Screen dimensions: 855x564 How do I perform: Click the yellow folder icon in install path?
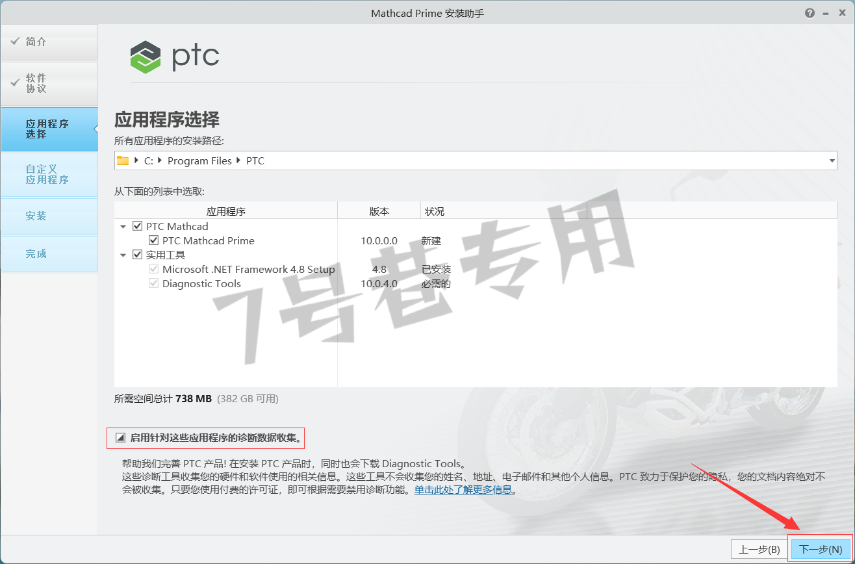pos(123,160)
